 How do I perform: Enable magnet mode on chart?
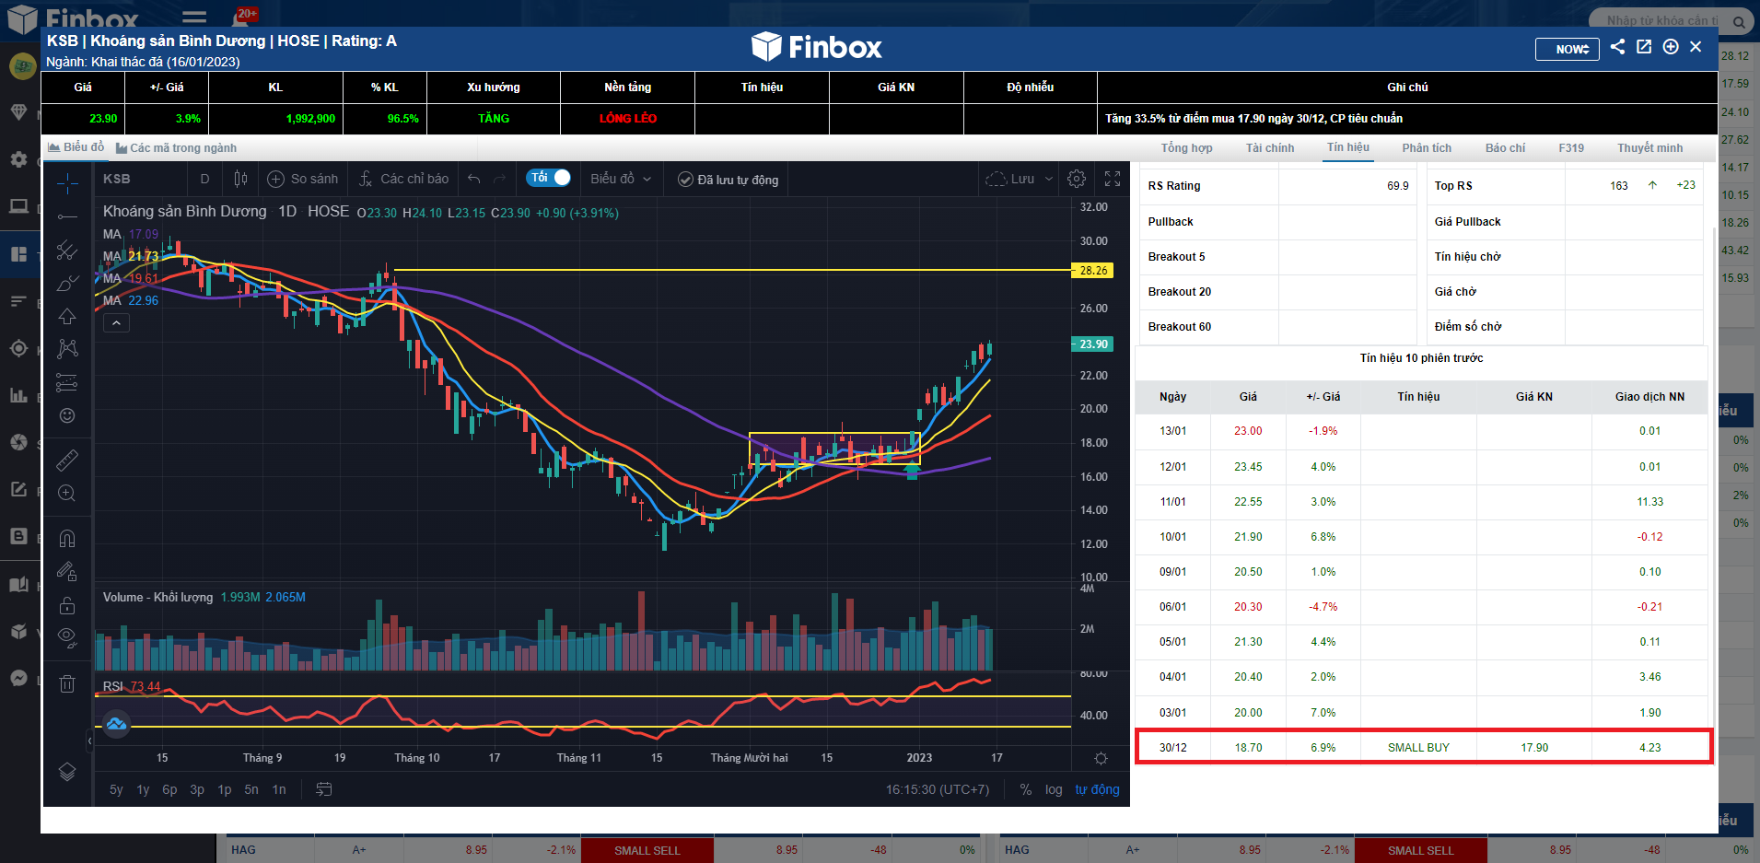pyautogui.click(x=67, y=538)
